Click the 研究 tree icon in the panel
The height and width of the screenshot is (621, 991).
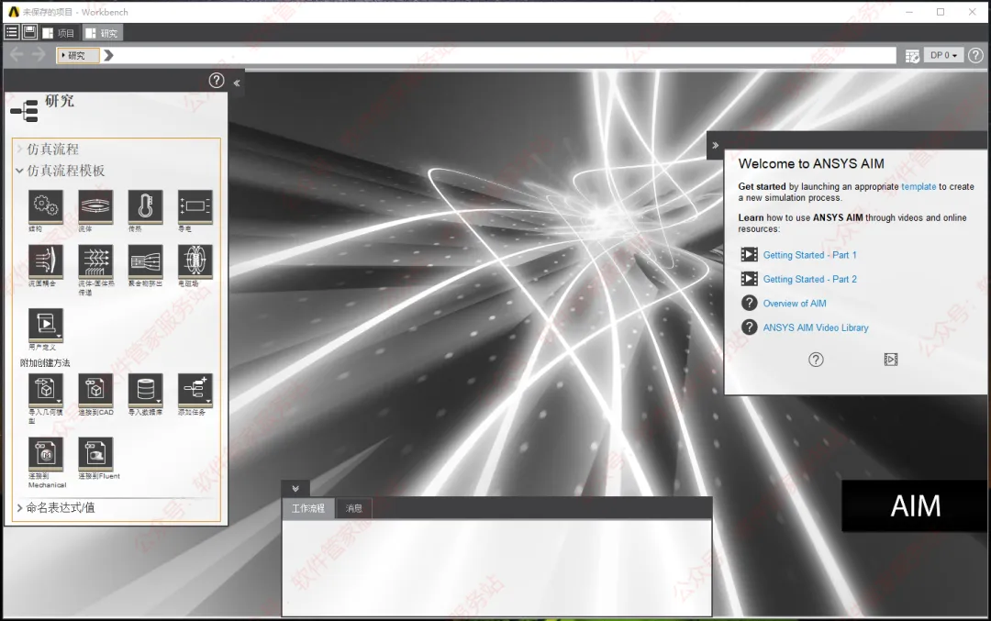(x=24, y=111)
